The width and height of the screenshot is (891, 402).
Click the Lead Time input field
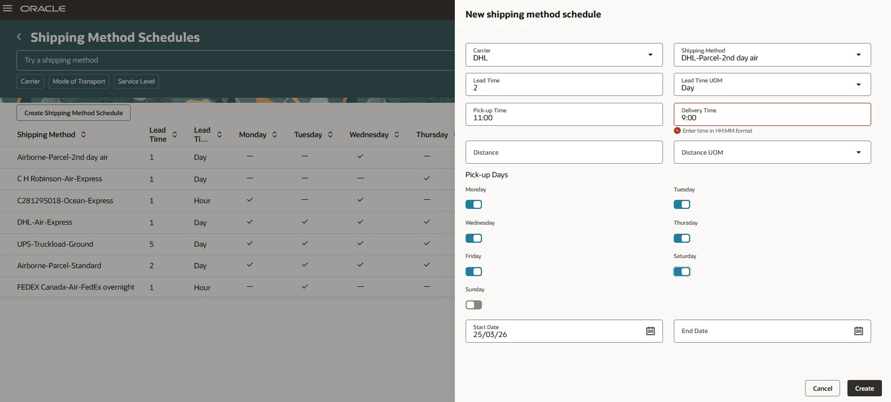tap(564, 85)
